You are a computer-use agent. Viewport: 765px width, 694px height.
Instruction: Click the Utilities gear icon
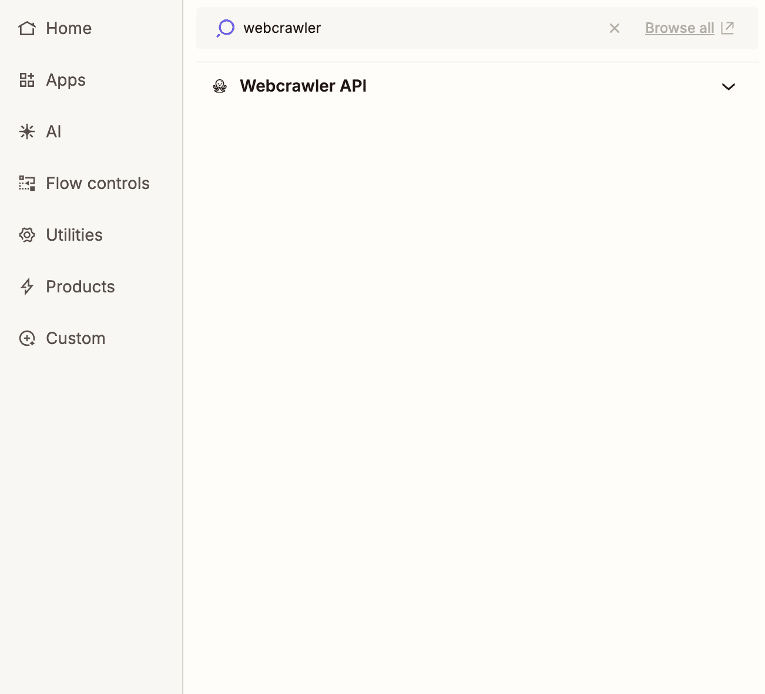[27, 235]
